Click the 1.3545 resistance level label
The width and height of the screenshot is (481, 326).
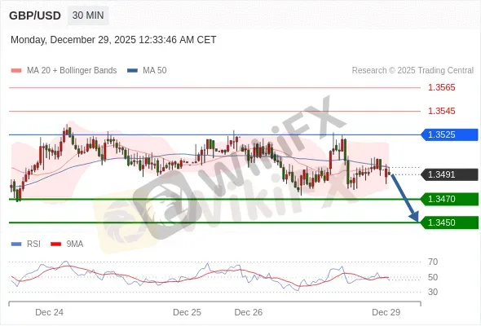click(x=441, y=111)
